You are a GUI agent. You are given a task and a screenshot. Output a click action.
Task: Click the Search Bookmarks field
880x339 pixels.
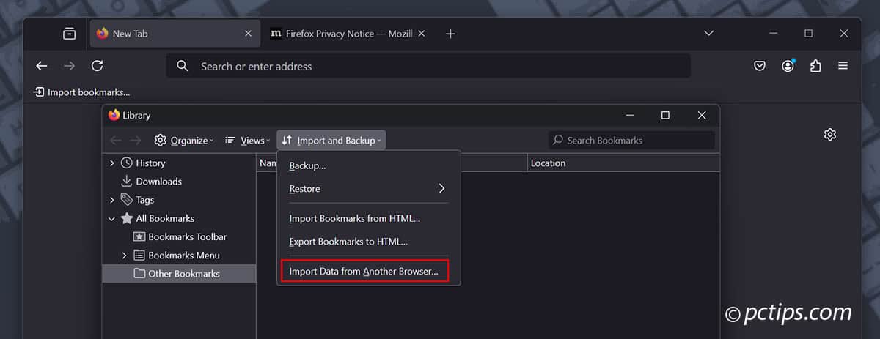[x=631, y=141]
